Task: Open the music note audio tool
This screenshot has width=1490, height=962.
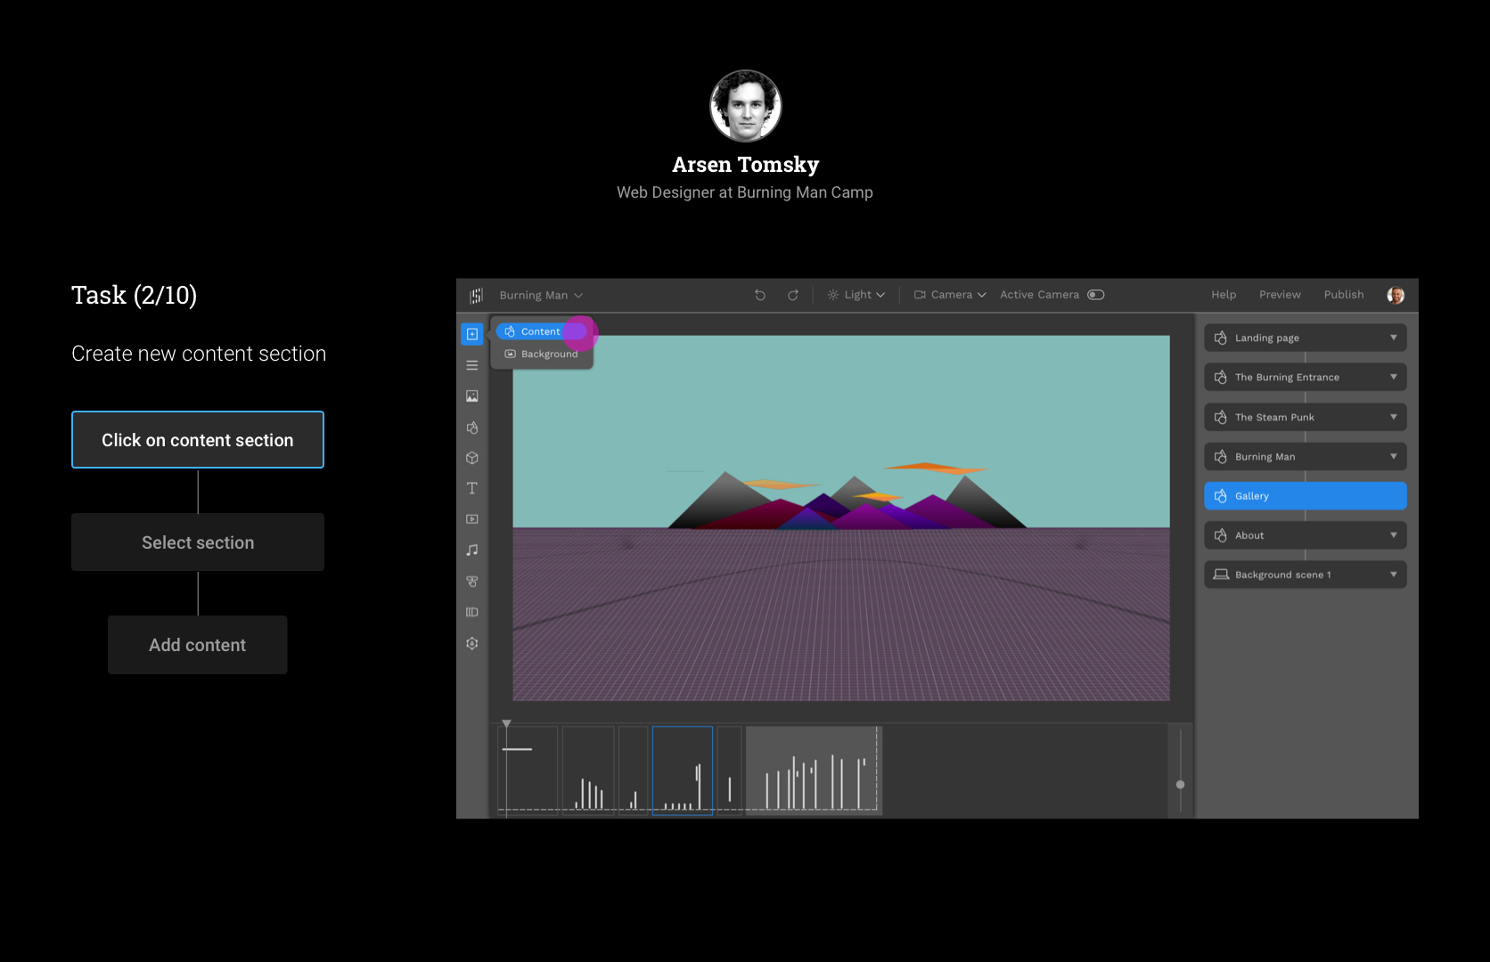Action: pos(472,550)
